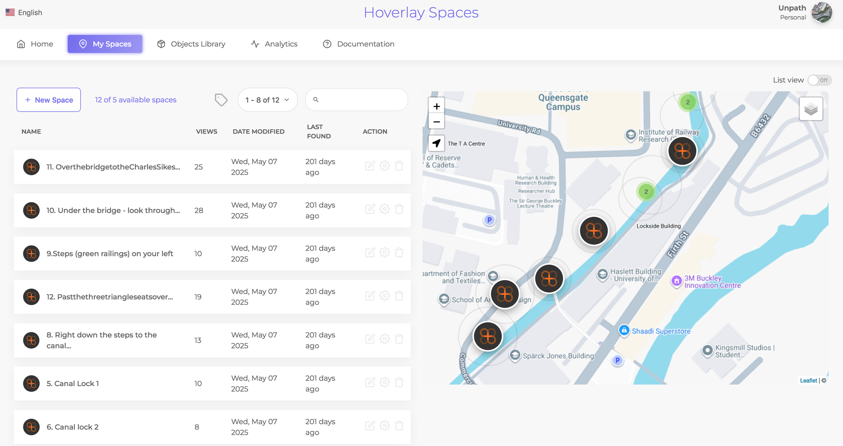
Task: Toggle the List view switch
Action: [819, 80]
